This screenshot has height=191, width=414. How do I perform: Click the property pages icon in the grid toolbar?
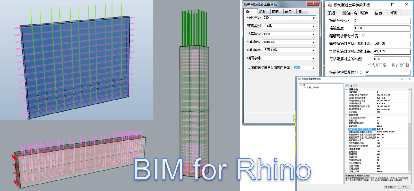coord(356,86)
